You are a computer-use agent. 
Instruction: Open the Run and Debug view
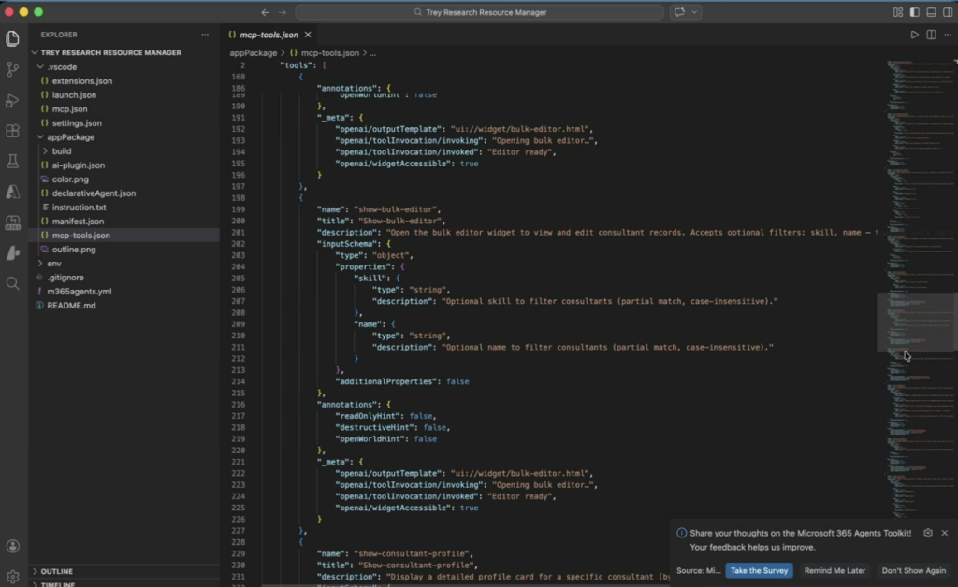tap(13, 100)
